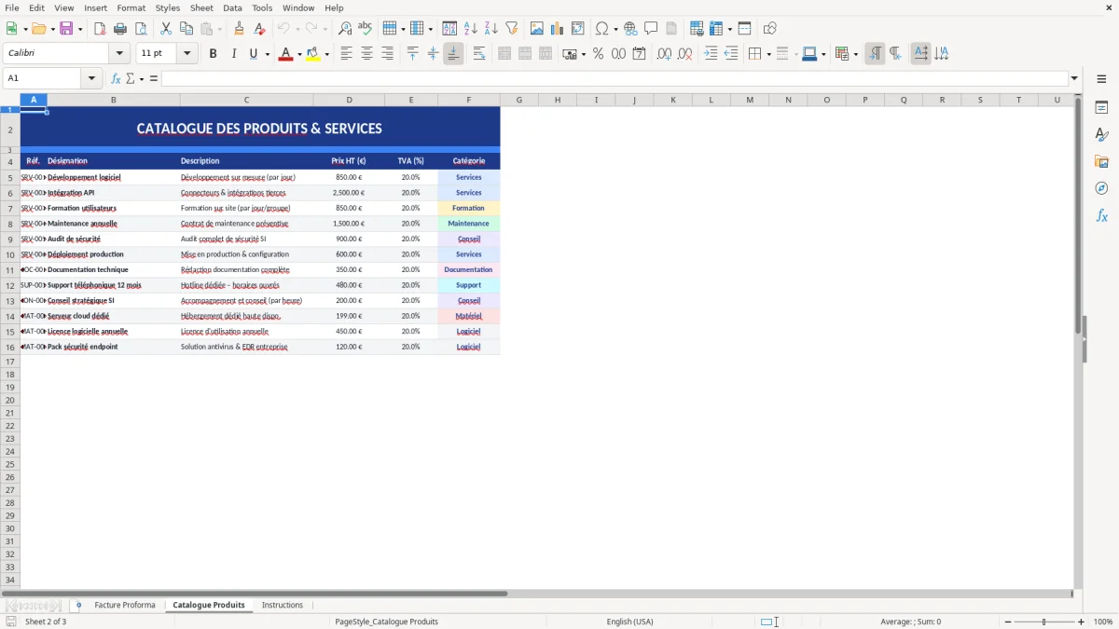Open the font color dropdown arrow
The height and width of the screenshot is (629, 1119).
tap(298, 53)
